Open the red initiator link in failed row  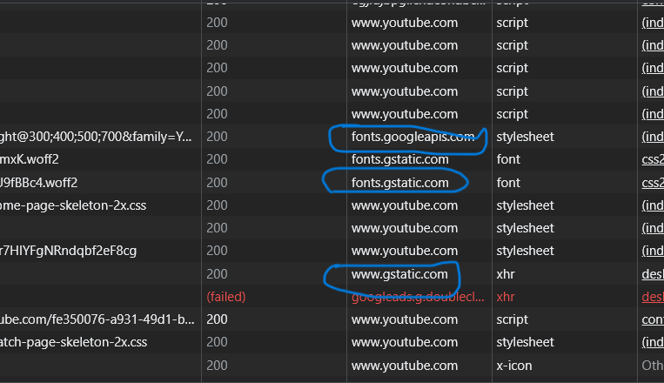tap(653, 297)
